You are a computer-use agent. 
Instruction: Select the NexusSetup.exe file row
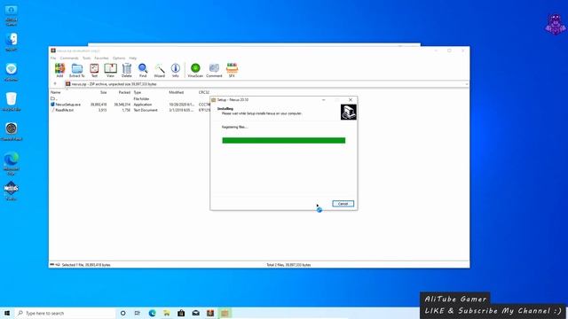[130, 105]
